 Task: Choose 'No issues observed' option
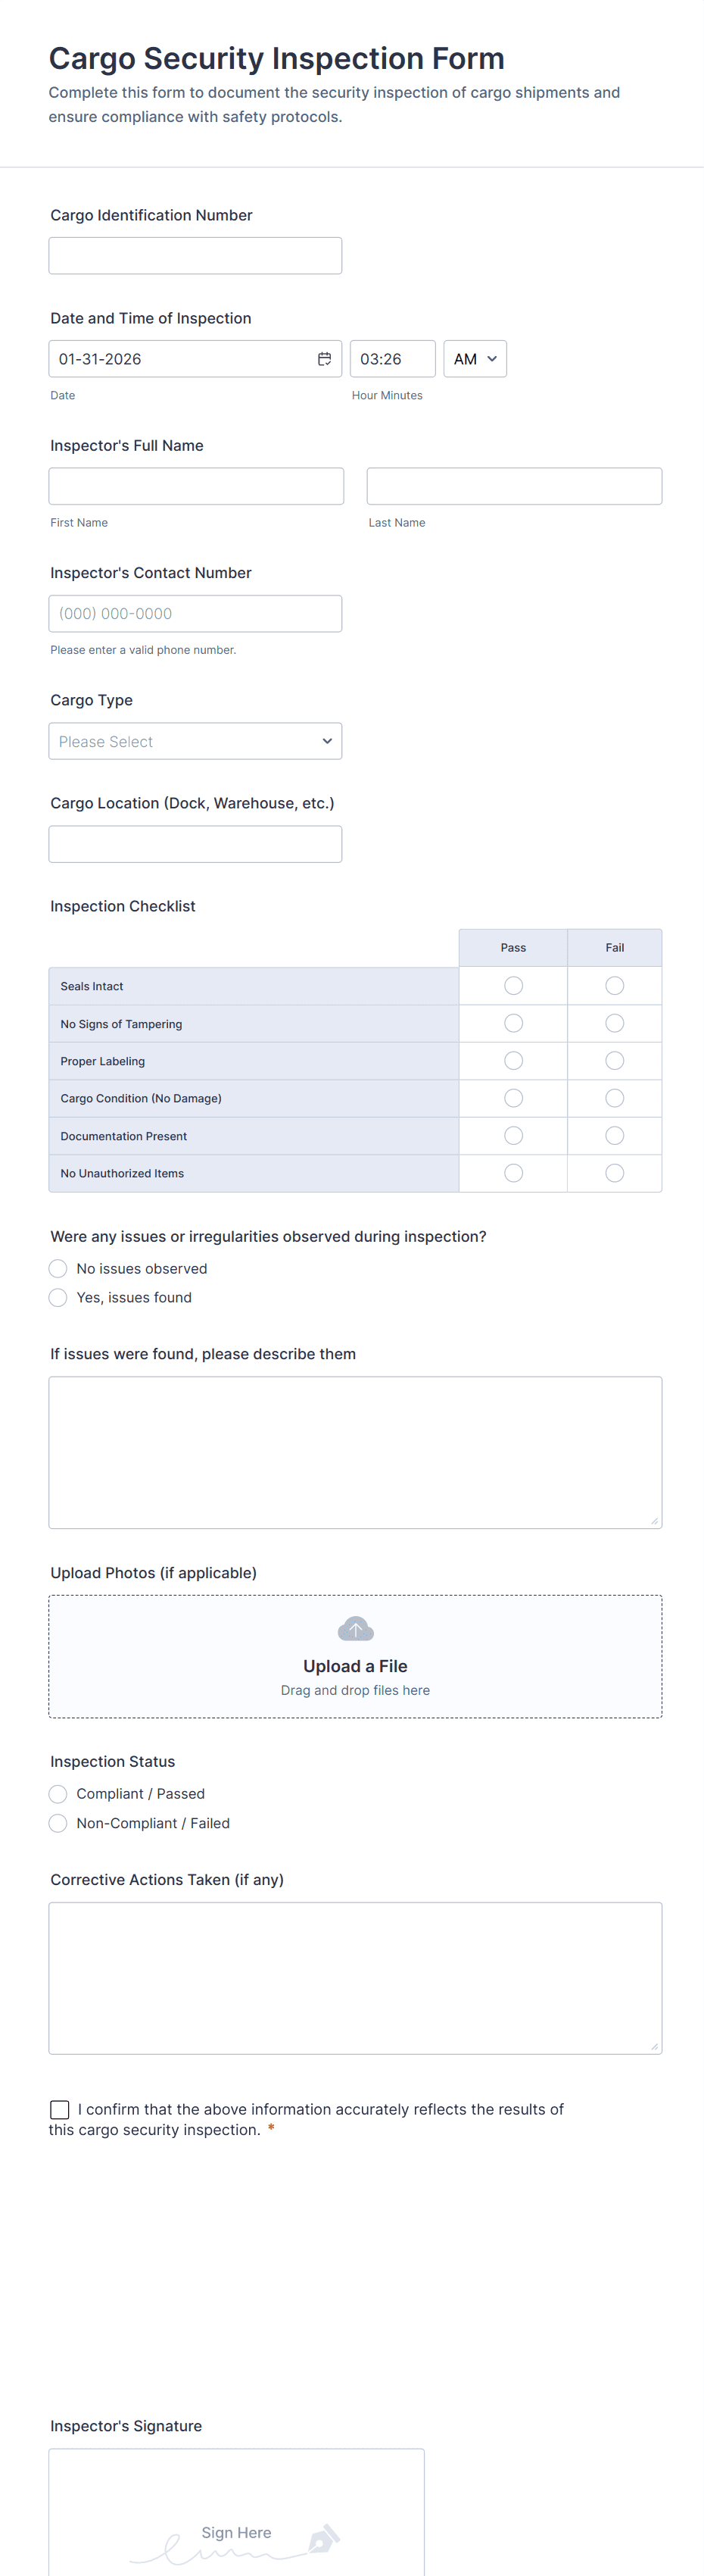[x=58, y=1268]
